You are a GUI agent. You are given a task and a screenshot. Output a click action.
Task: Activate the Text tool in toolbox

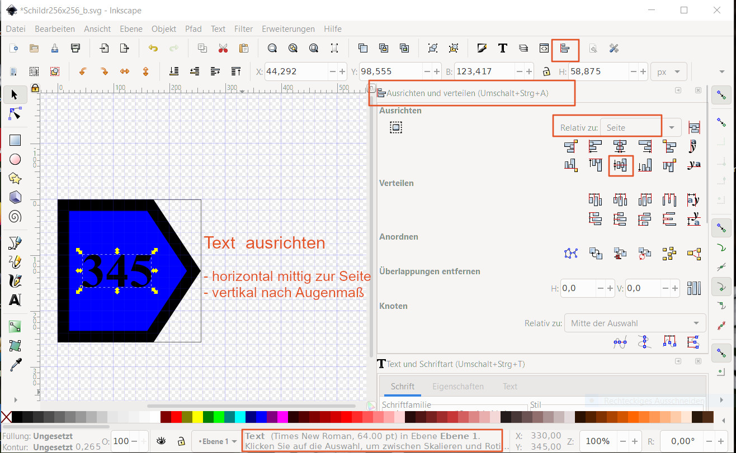[x=15, y=300]
